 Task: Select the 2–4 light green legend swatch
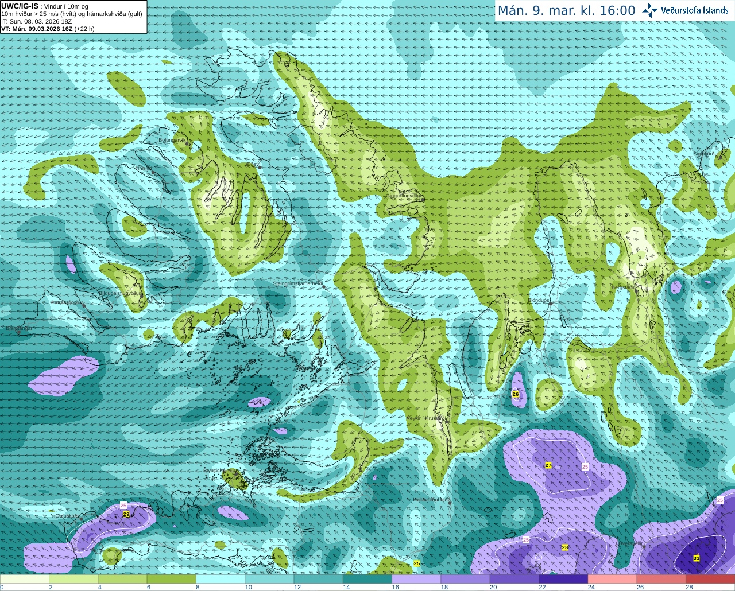coord(73,579)
